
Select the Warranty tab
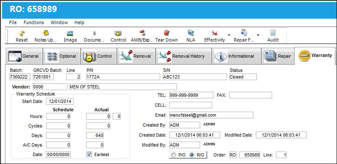[315, 56]
